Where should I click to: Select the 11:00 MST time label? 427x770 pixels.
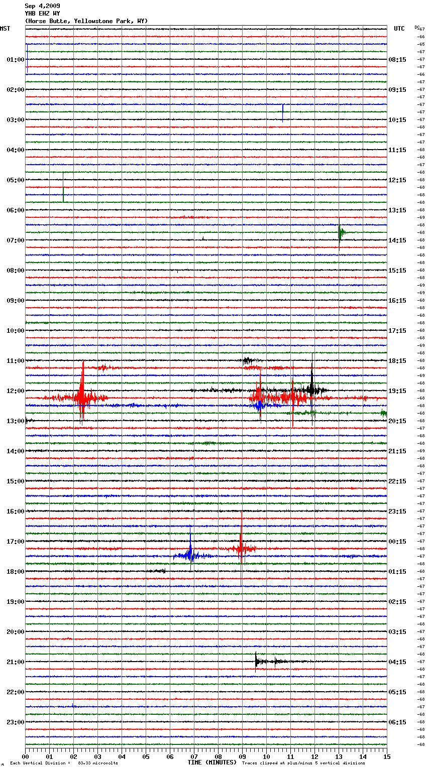[x=16, y=361]
